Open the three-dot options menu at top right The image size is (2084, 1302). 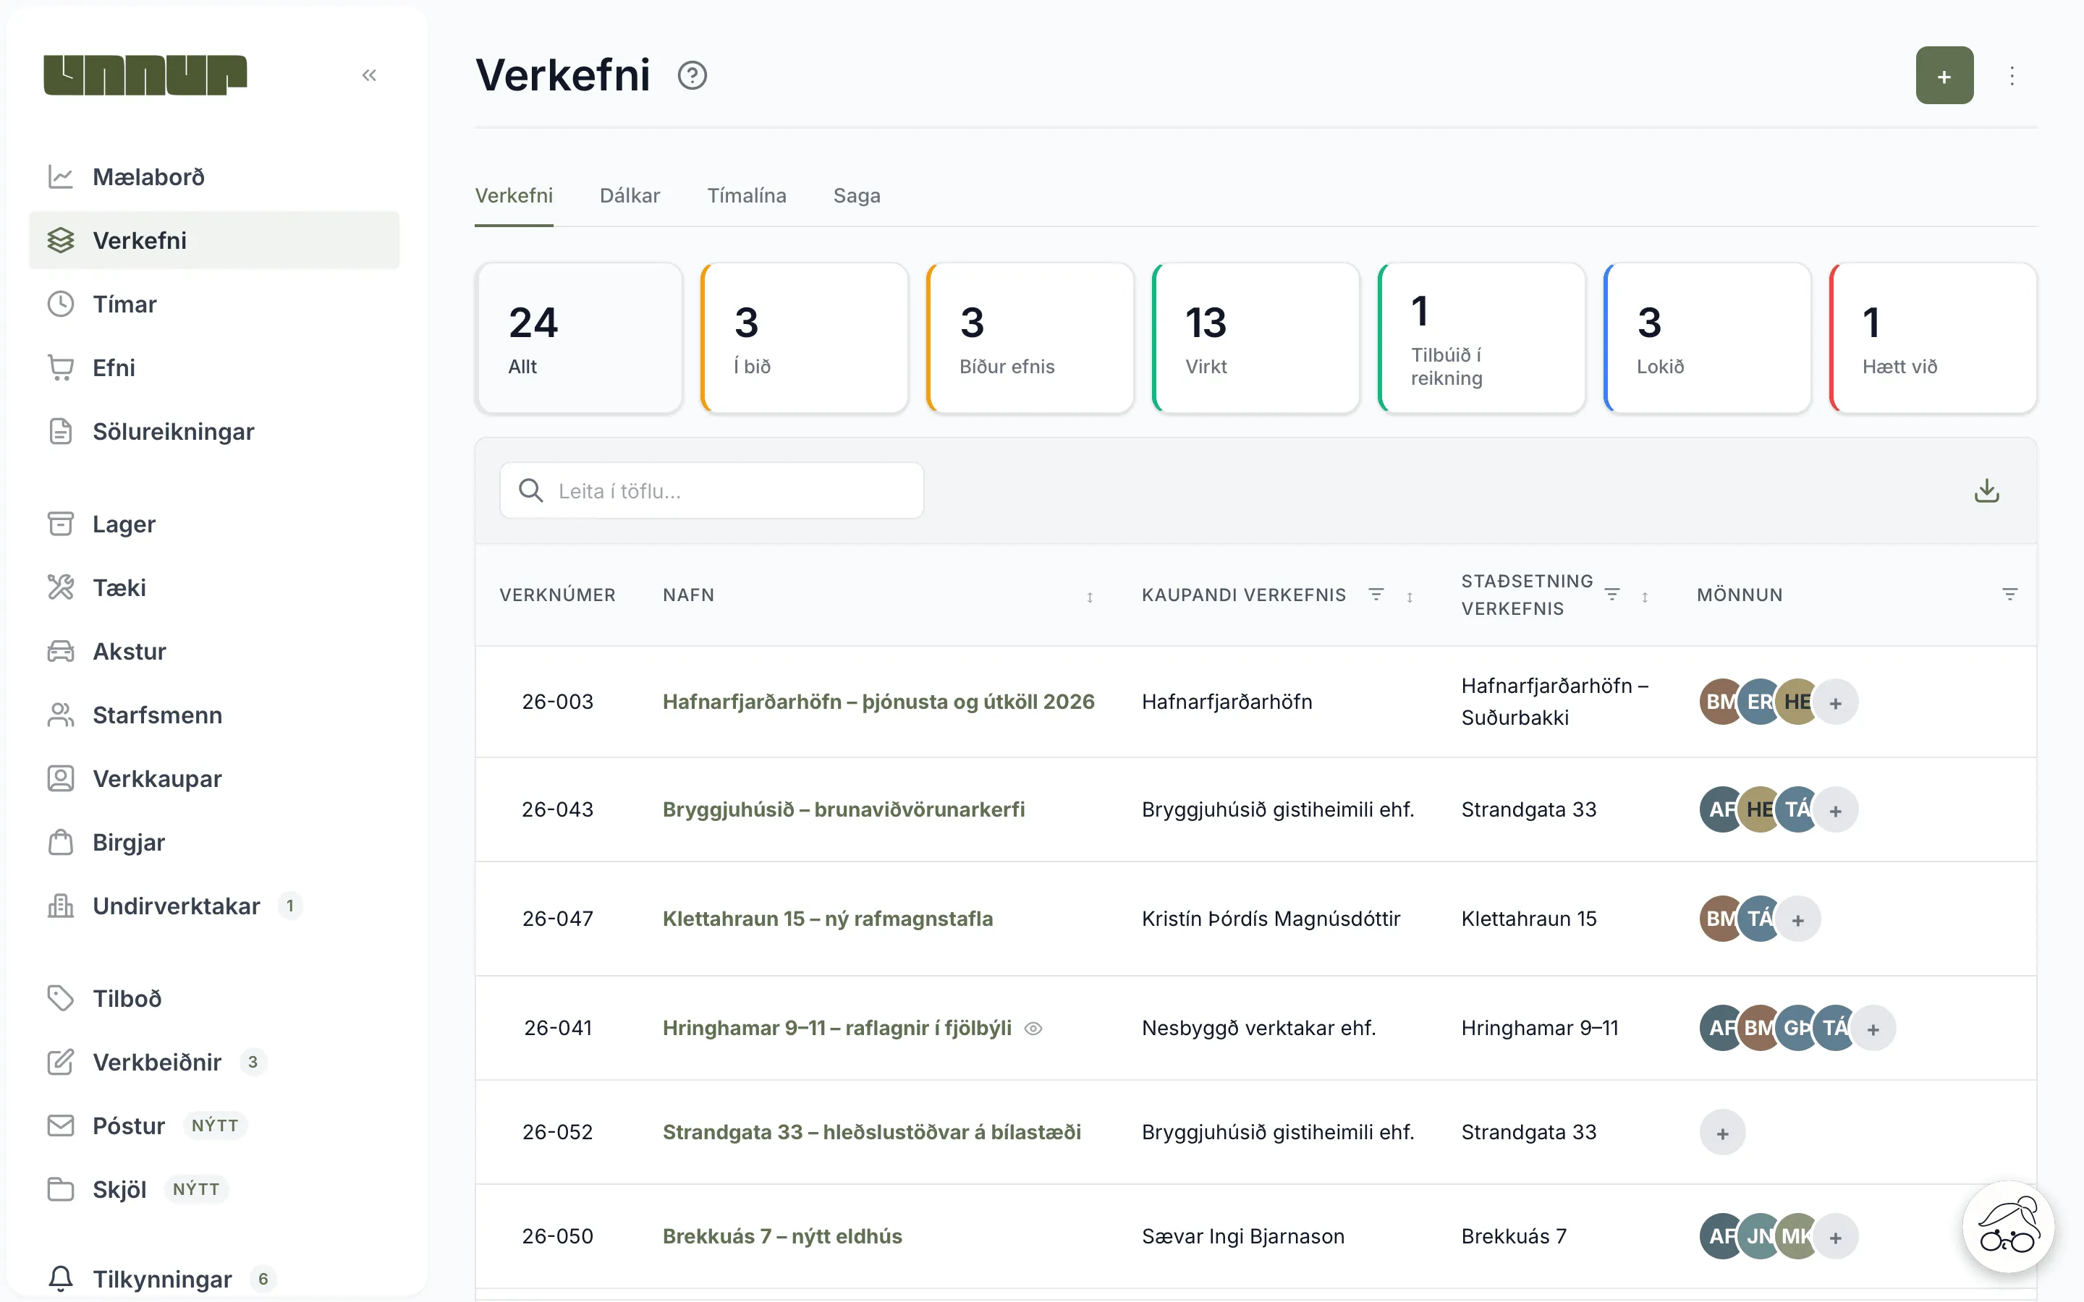(x=2012, y=76)
